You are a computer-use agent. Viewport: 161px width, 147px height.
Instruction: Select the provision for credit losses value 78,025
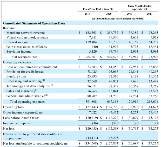(92, 72)
